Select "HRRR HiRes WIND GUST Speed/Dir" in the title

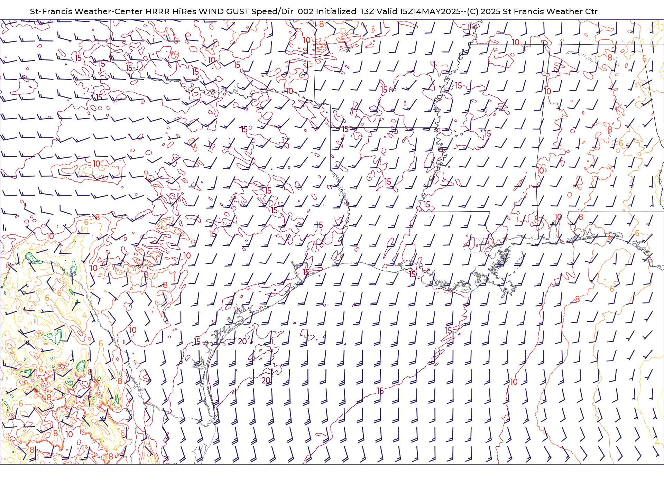point(219,11)
